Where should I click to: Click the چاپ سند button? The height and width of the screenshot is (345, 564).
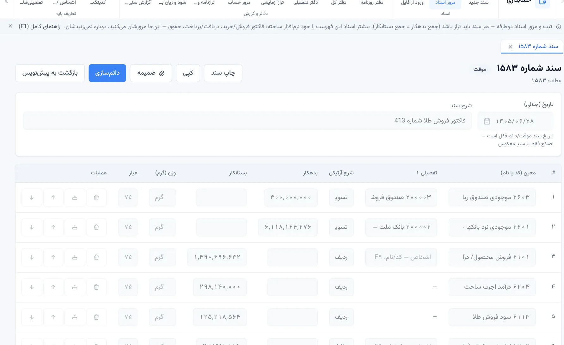pyautogui.click(x=223, y=73)
